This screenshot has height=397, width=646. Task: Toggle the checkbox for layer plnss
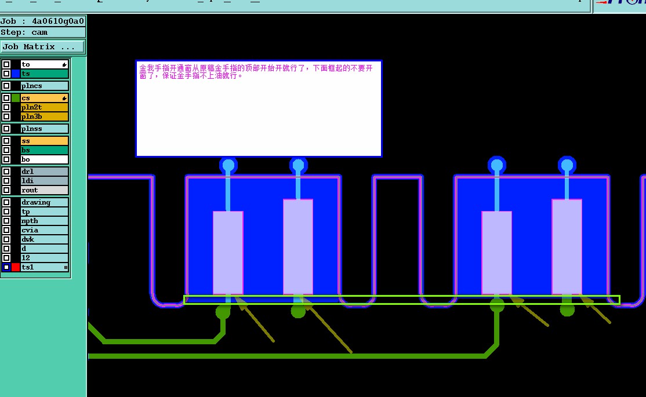(6, 129)
